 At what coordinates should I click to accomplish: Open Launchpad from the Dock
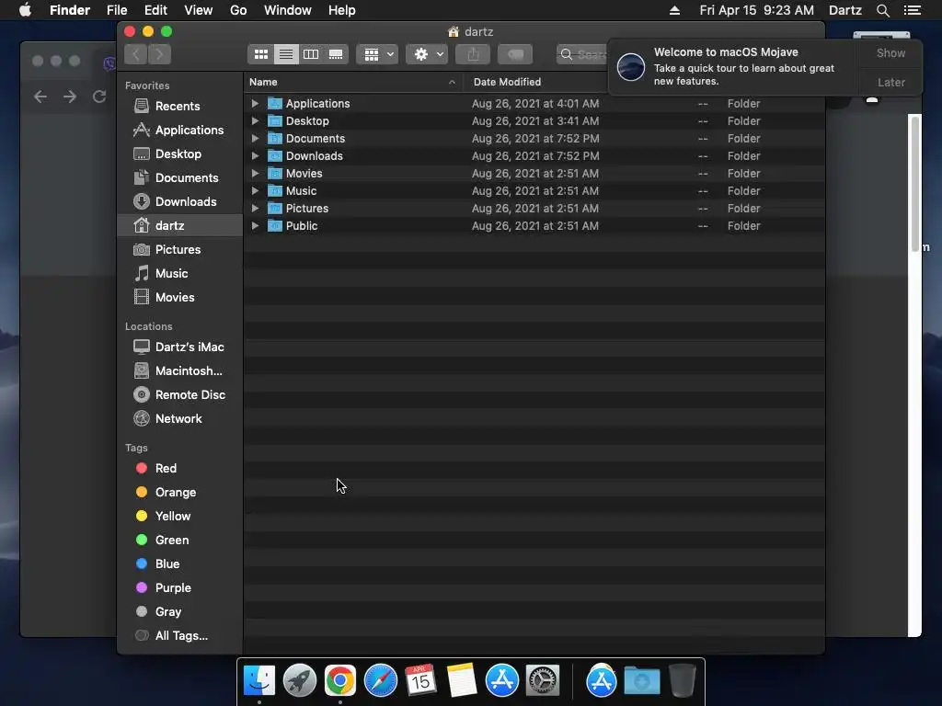300,681
